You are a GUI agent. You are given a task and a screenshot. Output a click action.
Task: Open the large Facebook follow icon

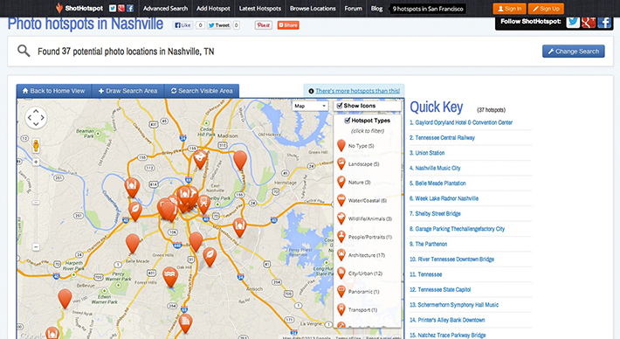(x=604, y=22)
